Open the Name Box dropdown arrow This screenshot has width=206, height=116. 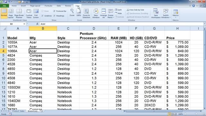point(24,24)
